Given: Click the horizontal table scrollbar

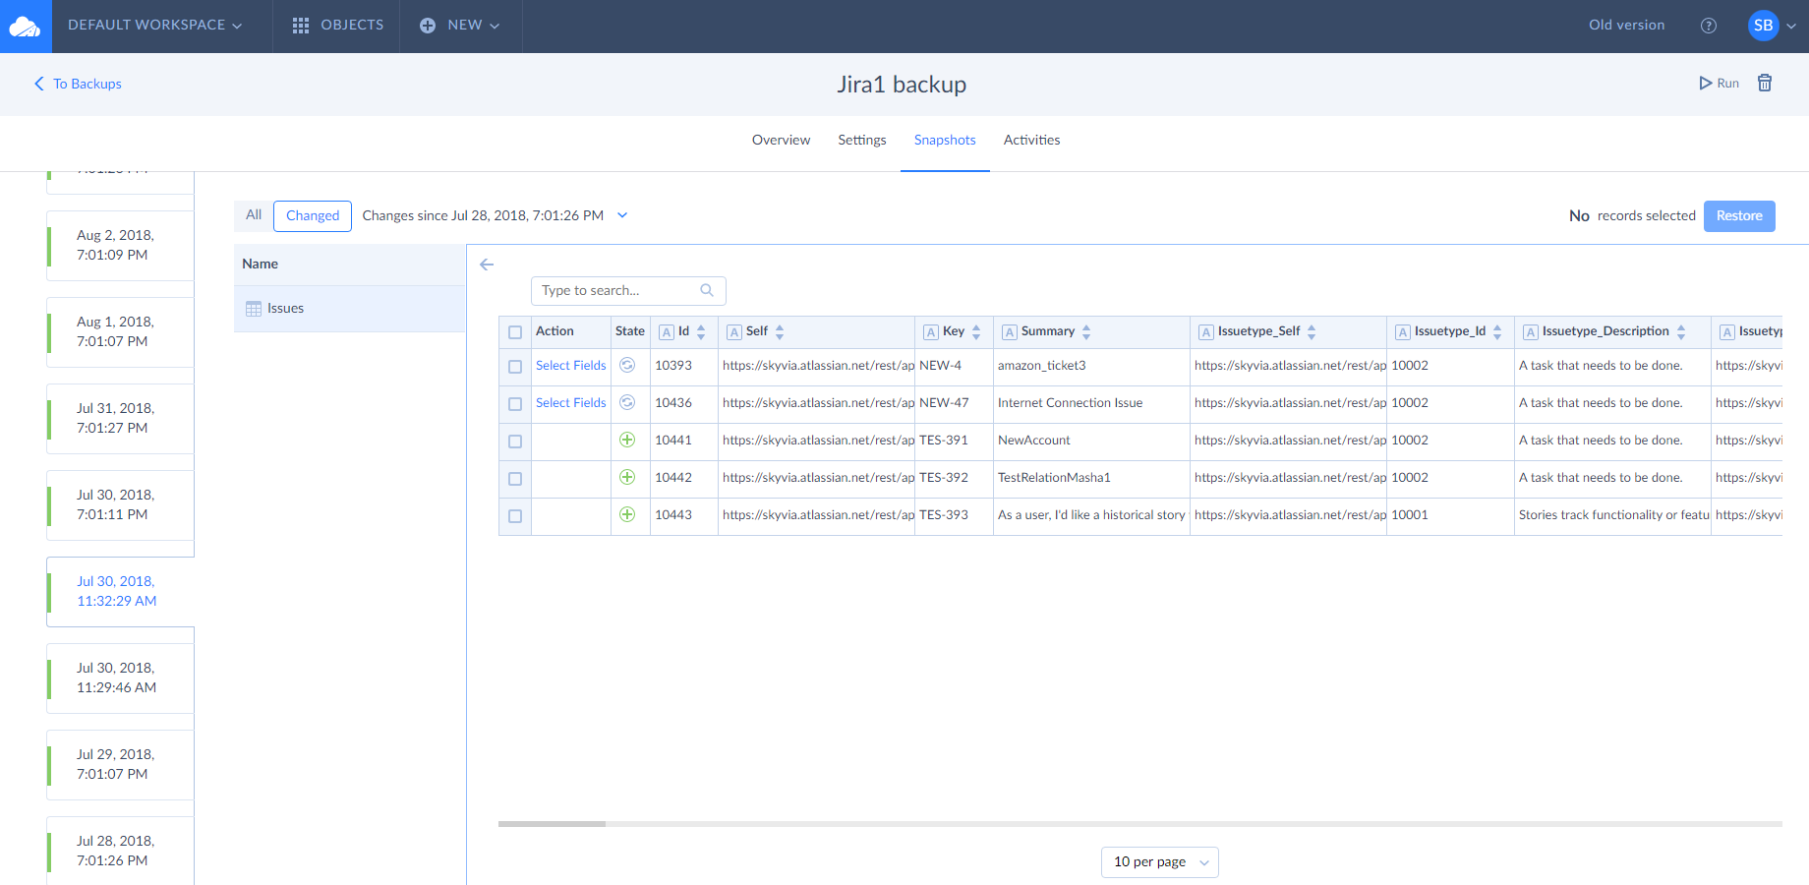Looking at the screenshot, I should tap(552, 824).
